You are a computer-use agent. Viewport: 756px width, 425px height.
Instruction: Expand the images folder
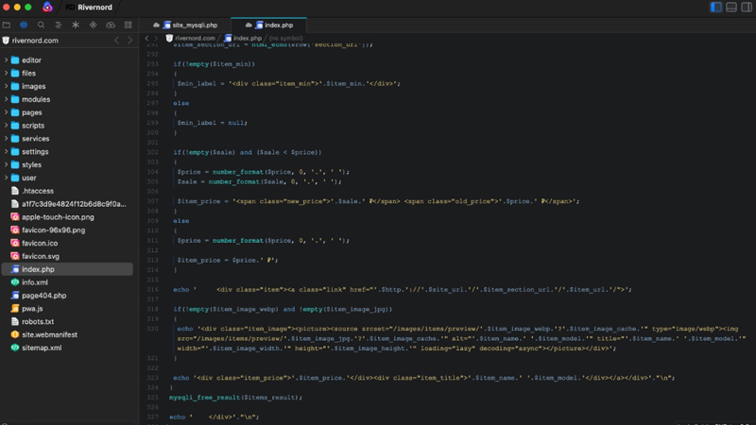(x=6, y=86)
